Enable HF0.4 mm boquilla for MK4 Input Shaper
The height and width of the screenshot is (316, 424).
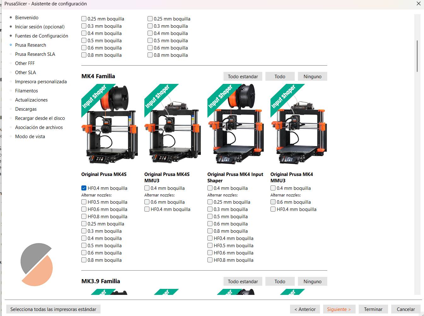point(210,238)
